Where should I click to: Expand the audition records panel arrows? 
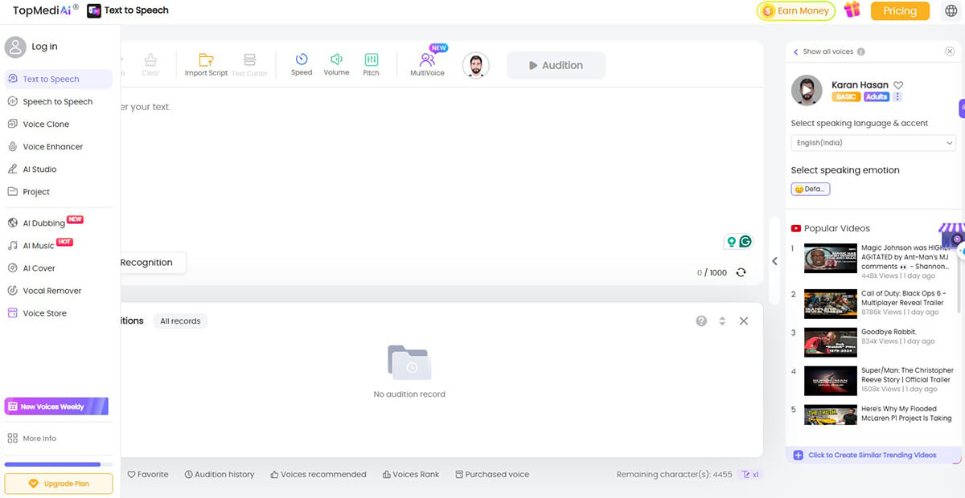722,321
